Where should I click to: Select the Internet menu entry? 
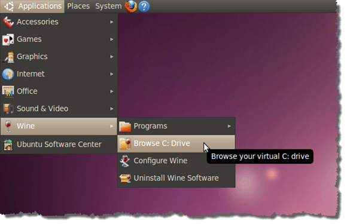[x=59, y=74]
